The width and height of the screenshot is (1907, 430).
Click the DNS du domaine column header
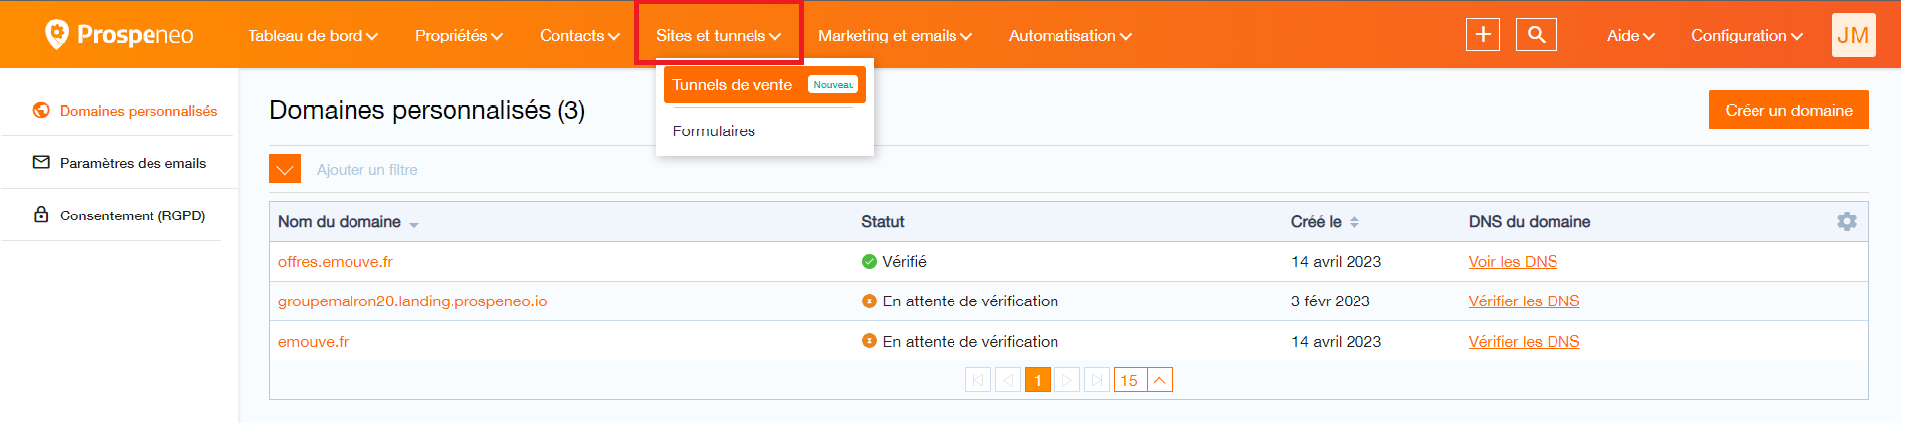tap(1530, 222)
